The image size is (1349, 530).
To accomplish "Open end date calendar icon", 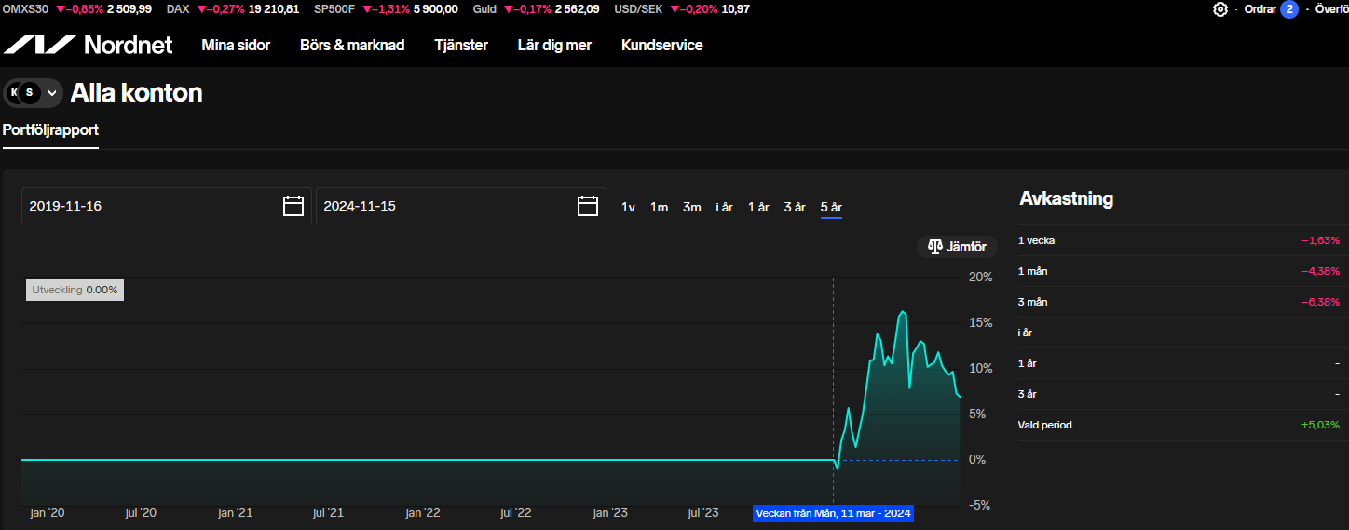I will [588, 206].
